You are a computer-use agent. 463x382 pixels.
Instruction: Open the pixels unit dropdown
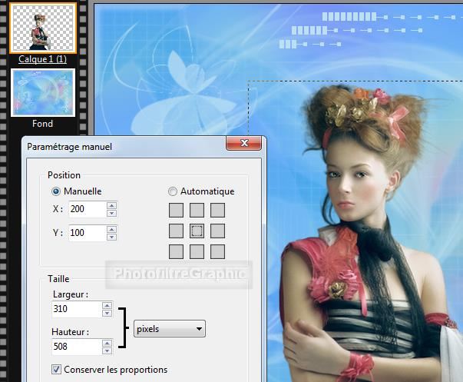tap(170, 329)
